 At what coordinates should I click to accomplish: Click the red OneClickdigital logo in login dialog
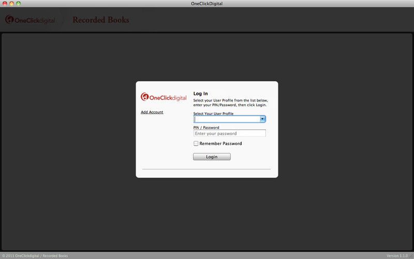pos(164,97)
